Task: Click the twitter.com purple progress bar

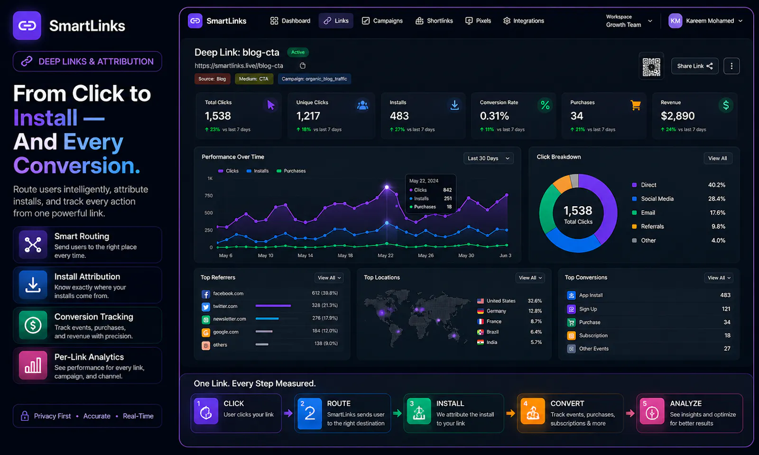Action: (x=273, y=306)
